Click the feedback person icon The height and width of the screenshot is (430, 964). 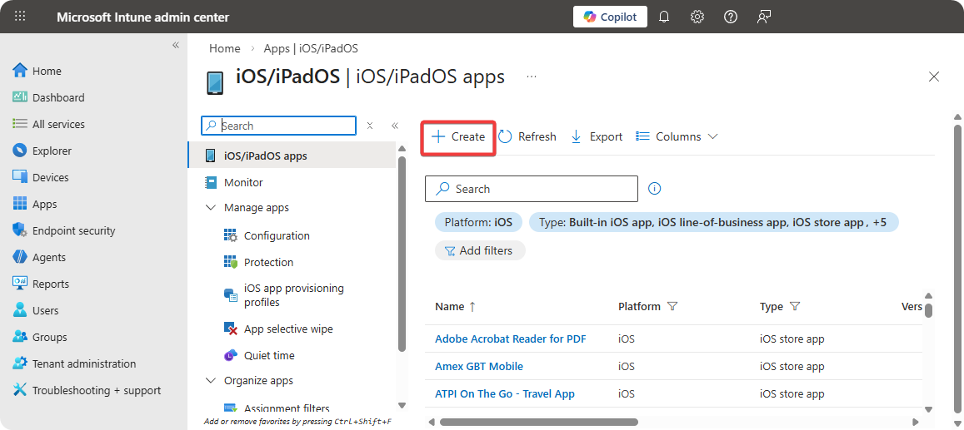764,17
